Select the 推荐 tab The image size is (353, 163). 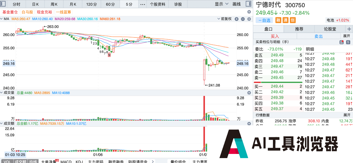(x=299, y=29)
